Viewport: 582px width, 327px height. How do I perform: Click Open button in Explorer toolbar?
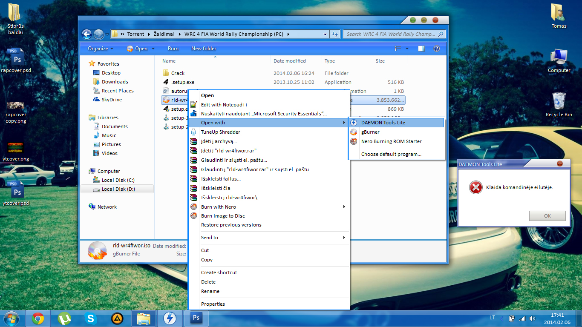(x=137, y=49)
